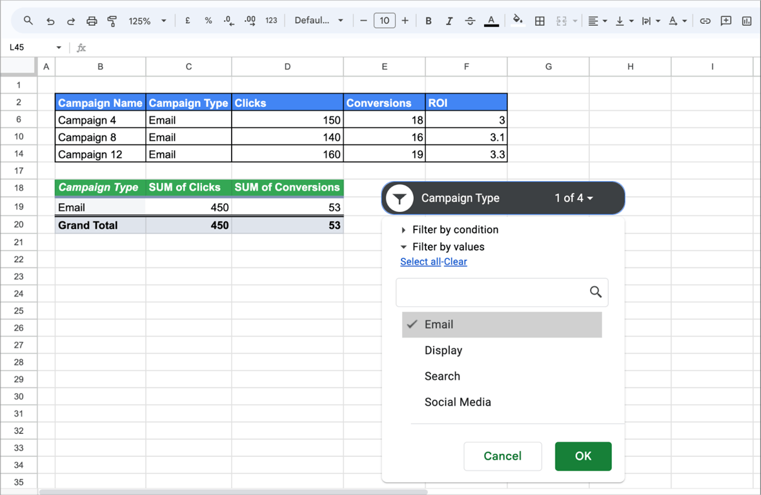Screen dimensions: 761x495
Task: Open the slicer's 1 of 4 dropdown
Action: pos(574,198)
